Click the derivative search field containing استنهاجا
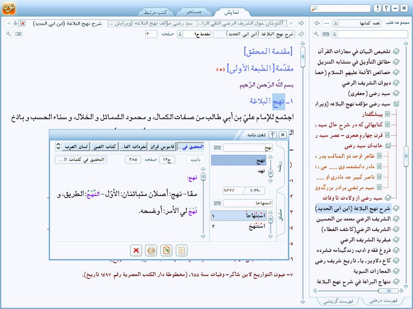This screenshot has width=413, height=309. (x=248, y=203)
